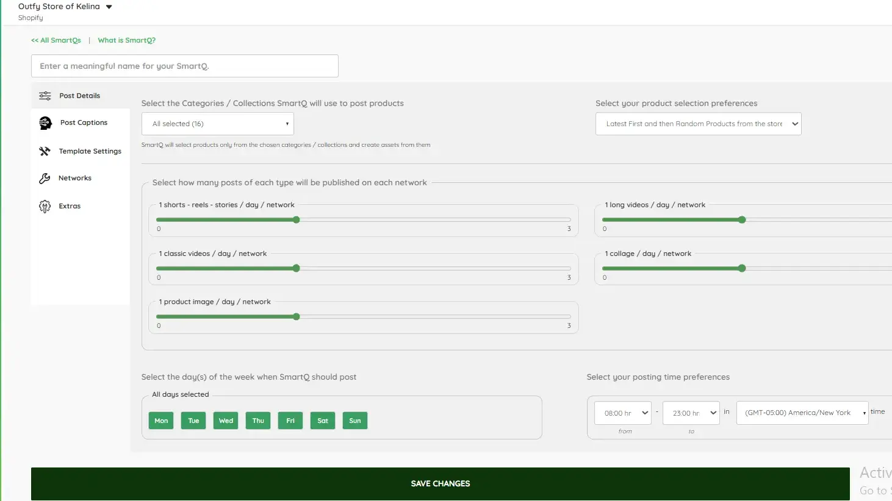Click the Post Captions head icon
This screenshot has width=892, height=501.
[x=45, y=123]
